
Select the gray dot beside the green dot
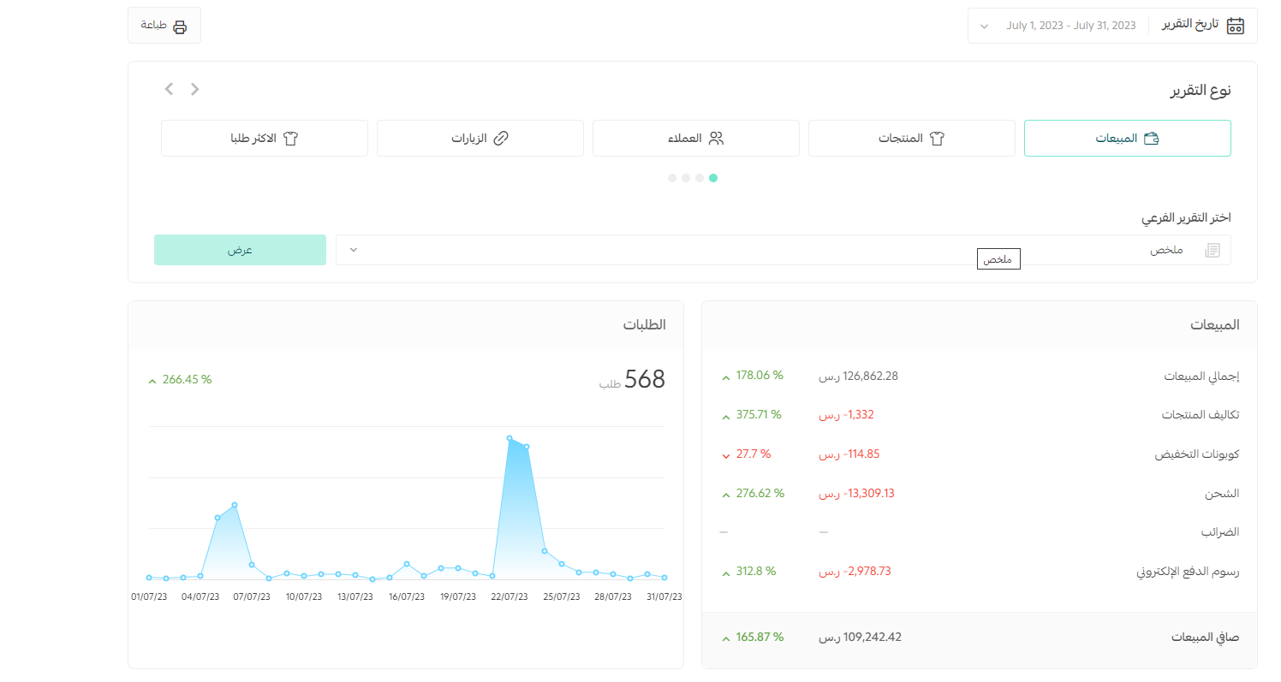coord(700,178)
